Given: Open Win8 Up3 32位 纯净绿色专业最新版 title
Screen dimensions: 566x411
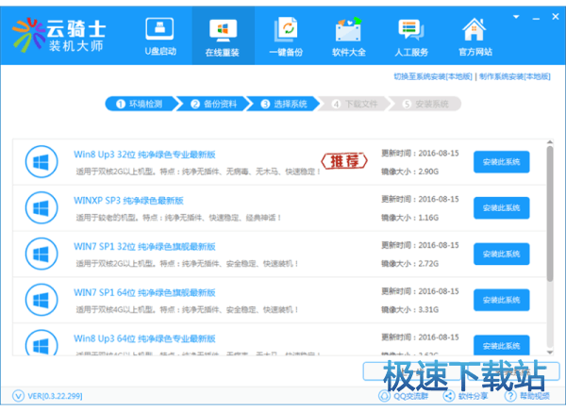Looking at the screenshot, I should point(144,155).
